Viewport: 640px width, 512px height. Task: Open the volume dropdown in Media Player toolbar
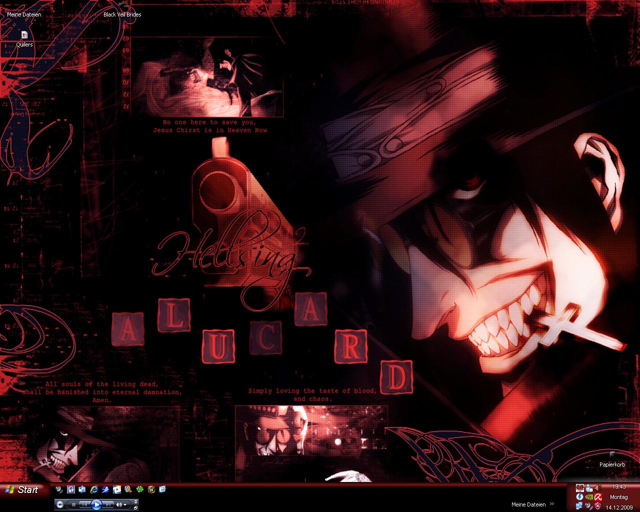(x=125, y=504)
